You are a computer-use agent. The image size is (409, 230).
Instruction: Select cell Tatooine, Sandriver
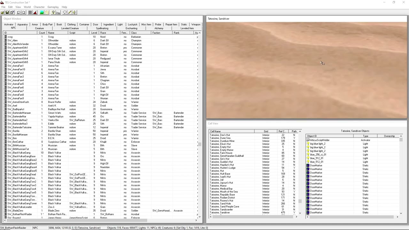pos(253,213)
